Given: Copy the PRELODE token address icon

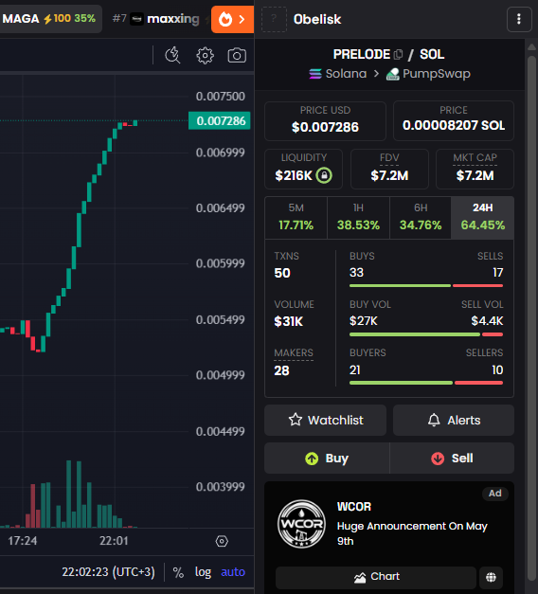Looking at the screenshot, I should [x=398, y=55].
